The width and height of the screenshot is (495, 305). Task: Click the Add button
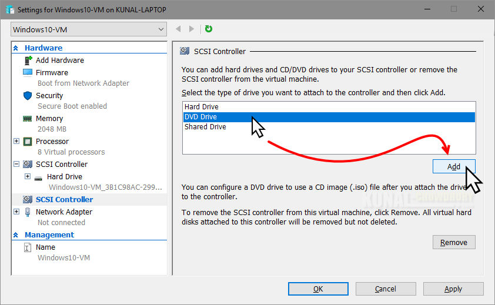454,166
